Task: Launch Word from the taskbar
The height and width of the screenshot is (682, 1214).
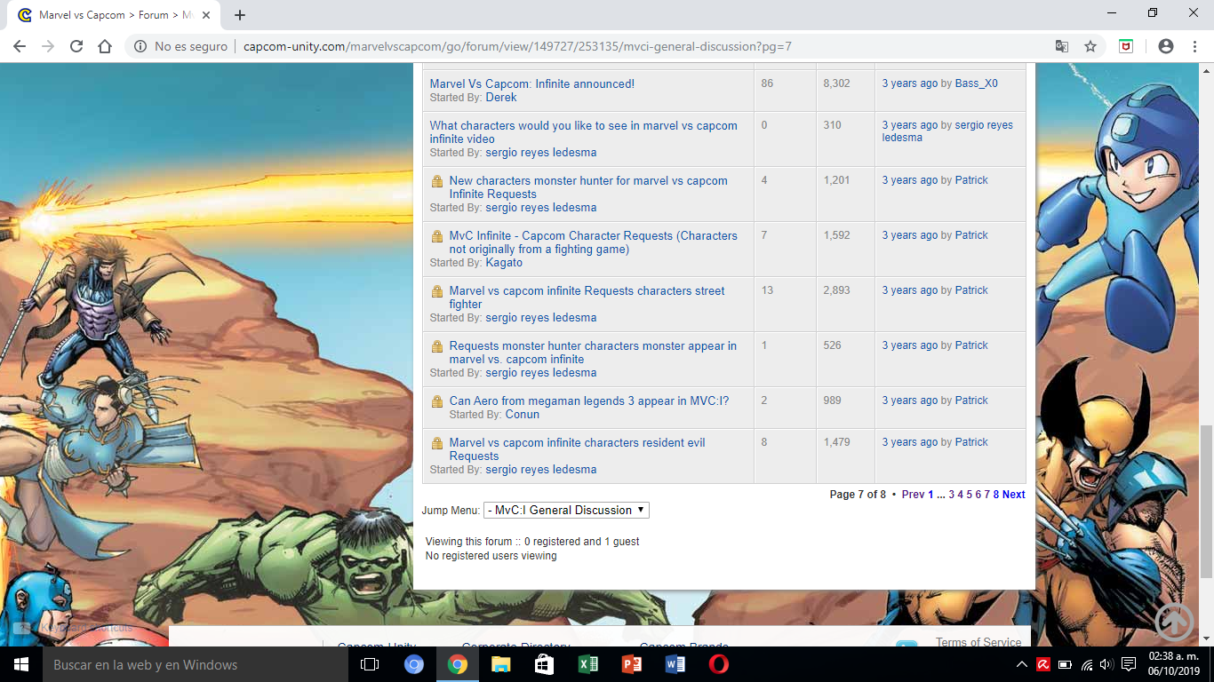Action: 675,664
